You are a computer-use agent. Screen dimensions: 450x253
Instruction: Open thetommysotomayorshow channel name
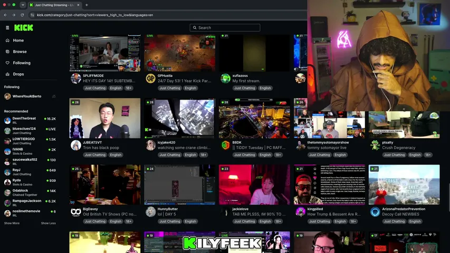[x=328, y=142]
